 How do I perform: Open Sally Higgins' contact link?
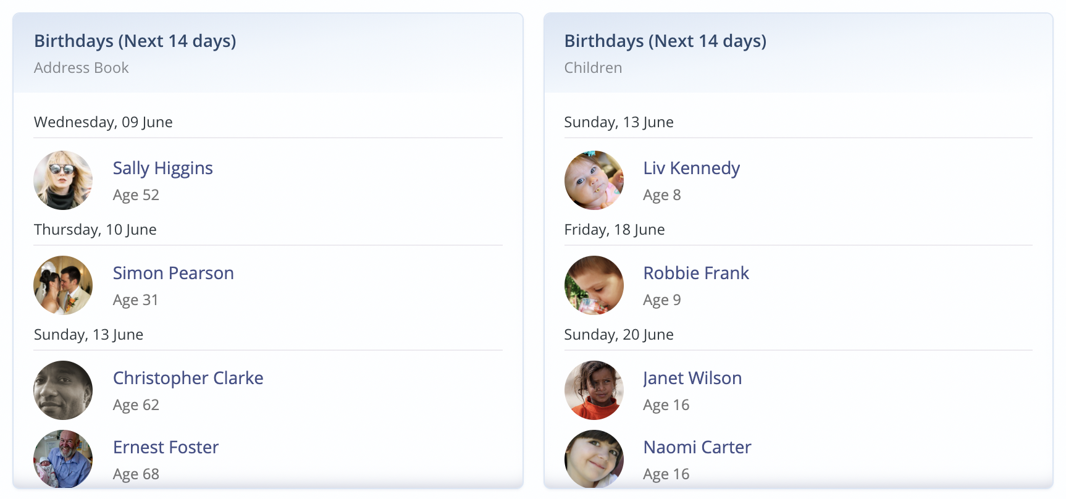tap(162, 168)
